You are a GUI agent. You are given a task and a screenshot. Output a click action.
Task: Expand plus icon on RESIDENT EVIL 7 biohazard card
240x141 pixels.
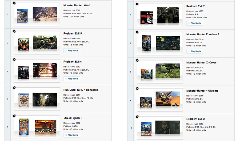pyautogui.click(x=14, y=88)
